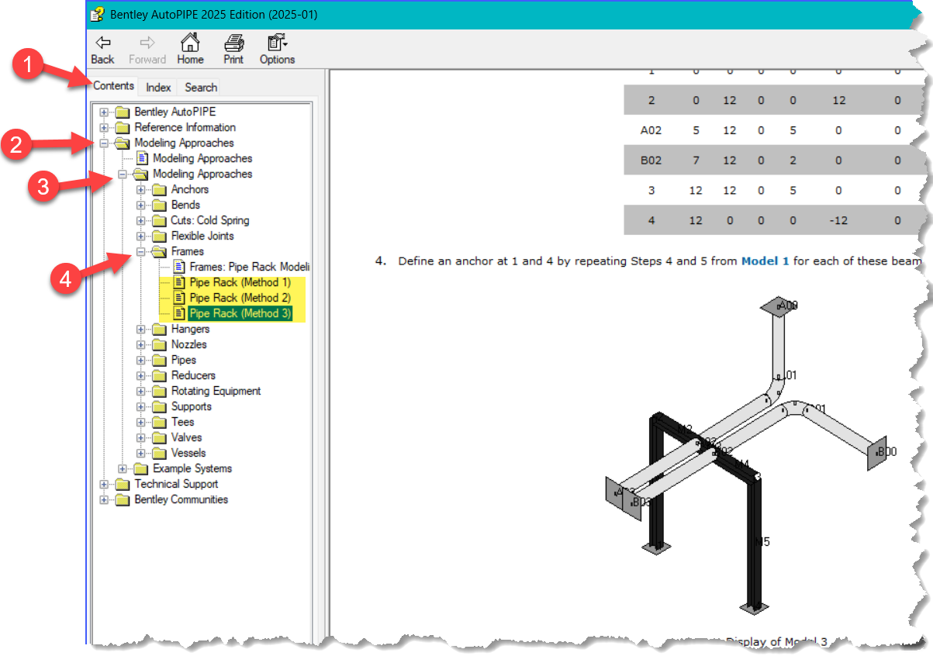This screenshot has height=656, width=933.
Task: Click the Frames: Pipe Rack Modeling page icon
Action: tap(179, 267)
